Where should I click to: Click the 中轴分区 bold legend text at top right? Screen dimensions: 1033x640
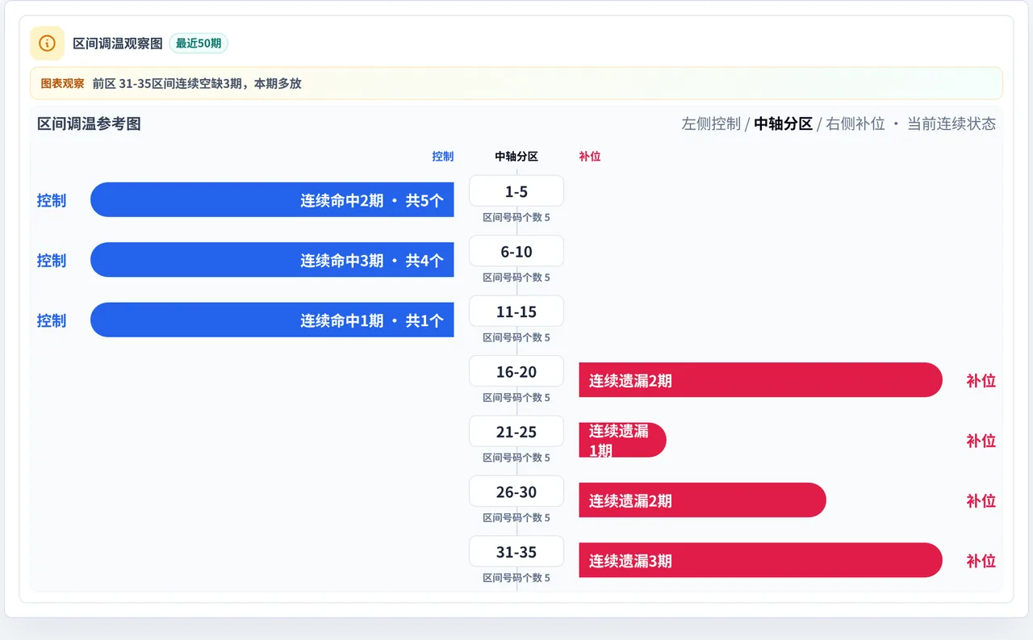point(783,123)
